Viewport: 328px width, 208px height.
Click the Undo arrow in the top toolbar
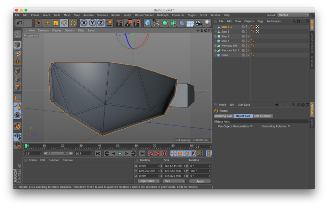click(x=19, y=23)
